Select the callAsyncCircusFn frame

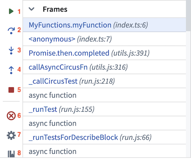[104, 67]
